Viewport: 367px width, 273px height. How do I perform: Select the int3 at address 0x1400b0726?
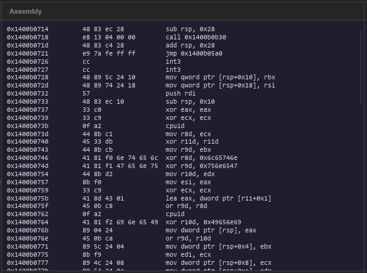pos(173,61)
